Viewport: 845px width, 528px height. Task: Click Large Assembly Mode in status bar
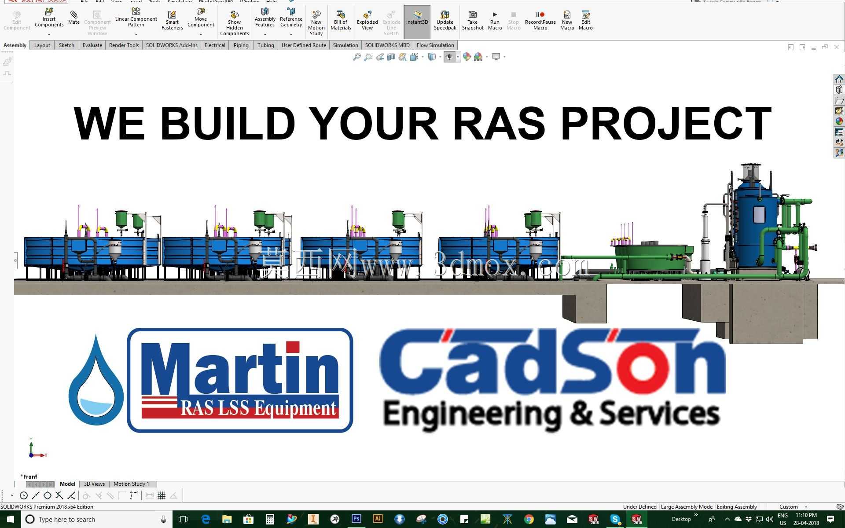687,507
